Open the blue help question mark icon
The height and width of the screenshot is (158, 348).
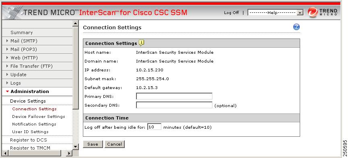[296, 27]
